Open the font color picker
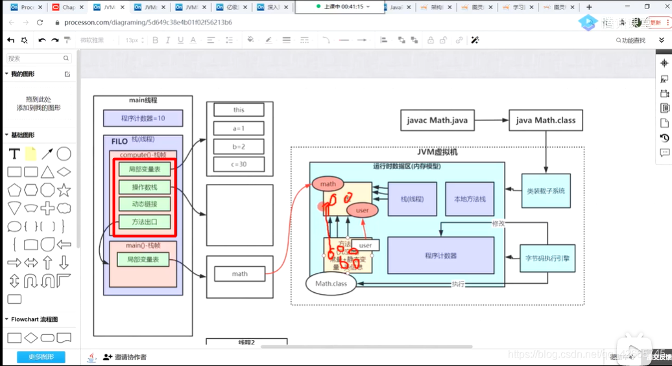Image resolution: width=672 pixels, height=366 pixels. coord(193,40)
